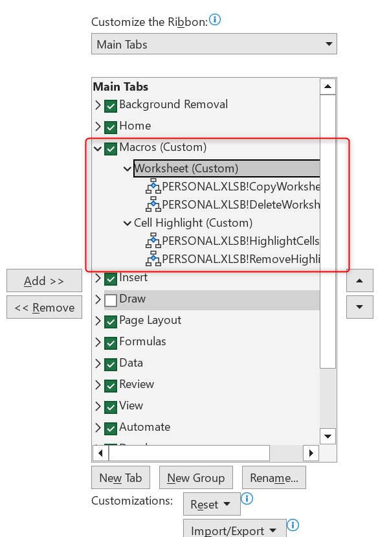The height and width of the screenshot is (537, 389).
Task: Select PERSONAL.XLSB!DeleteWorksheet macro entry
Action: [241, 205]
